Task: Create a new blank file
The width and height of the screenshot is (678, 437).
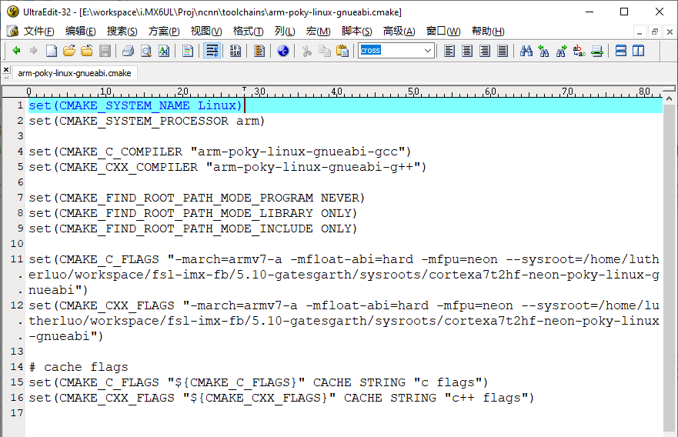Action: pyautogui.click(x=52, y=51)
